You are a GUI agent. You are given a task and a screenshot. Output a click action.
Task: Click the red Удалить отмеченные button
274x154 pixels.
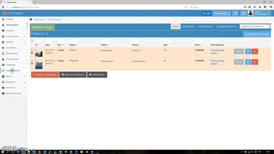pyautogui.click(x=45, y=74)
